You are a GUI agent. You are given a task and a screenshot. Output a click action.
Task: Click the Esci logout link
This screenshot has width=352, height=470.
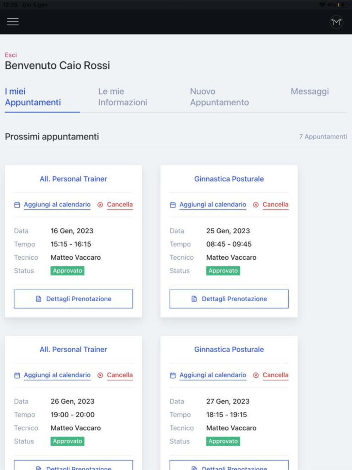[x=11, y=55]
